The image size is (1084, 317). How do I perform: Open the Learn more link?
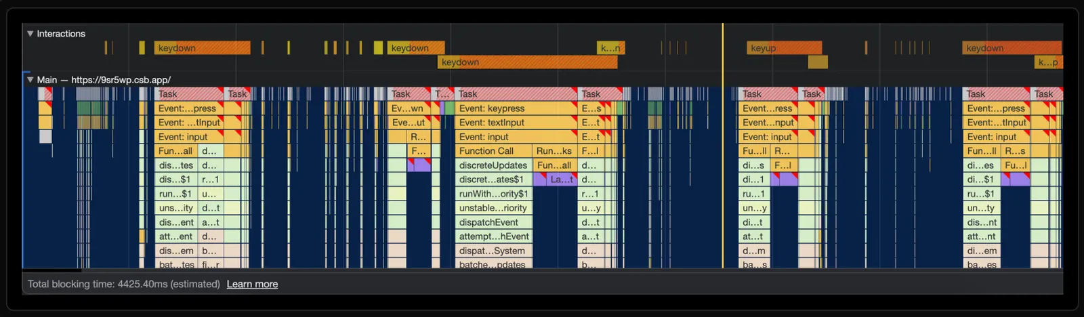coord(252,284)
